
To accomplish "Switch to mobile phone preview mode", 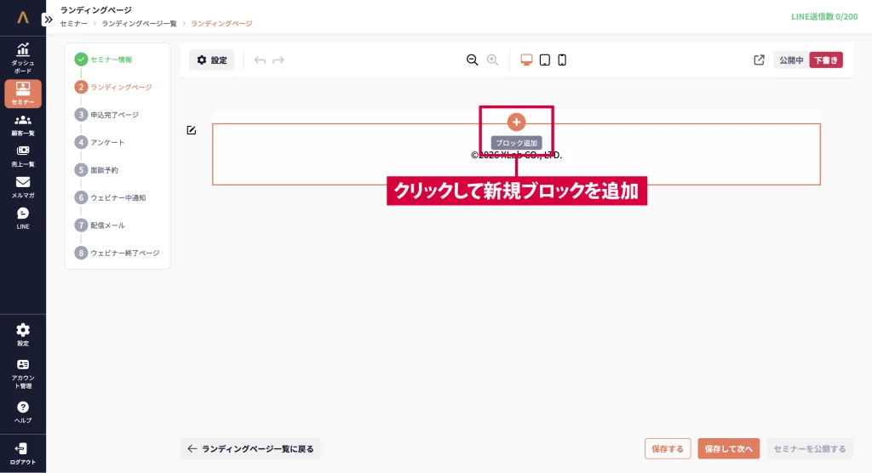I will [x=562, y=60].
